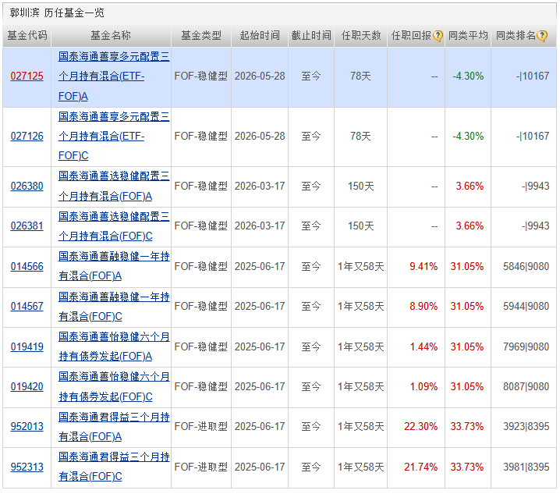Click the 31.05% average in row 019420
The width and height of the screenshot is (560, 494).
coord(466,387)
